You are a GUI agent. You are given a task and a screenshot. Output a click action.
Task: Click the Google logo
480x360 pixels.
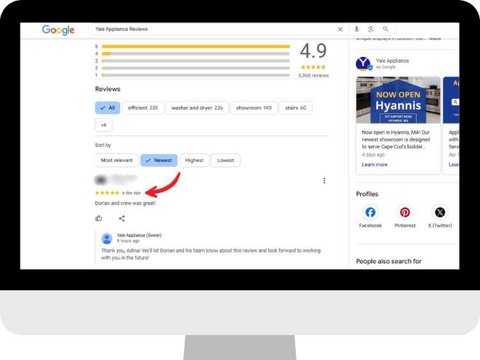(58, 30)
